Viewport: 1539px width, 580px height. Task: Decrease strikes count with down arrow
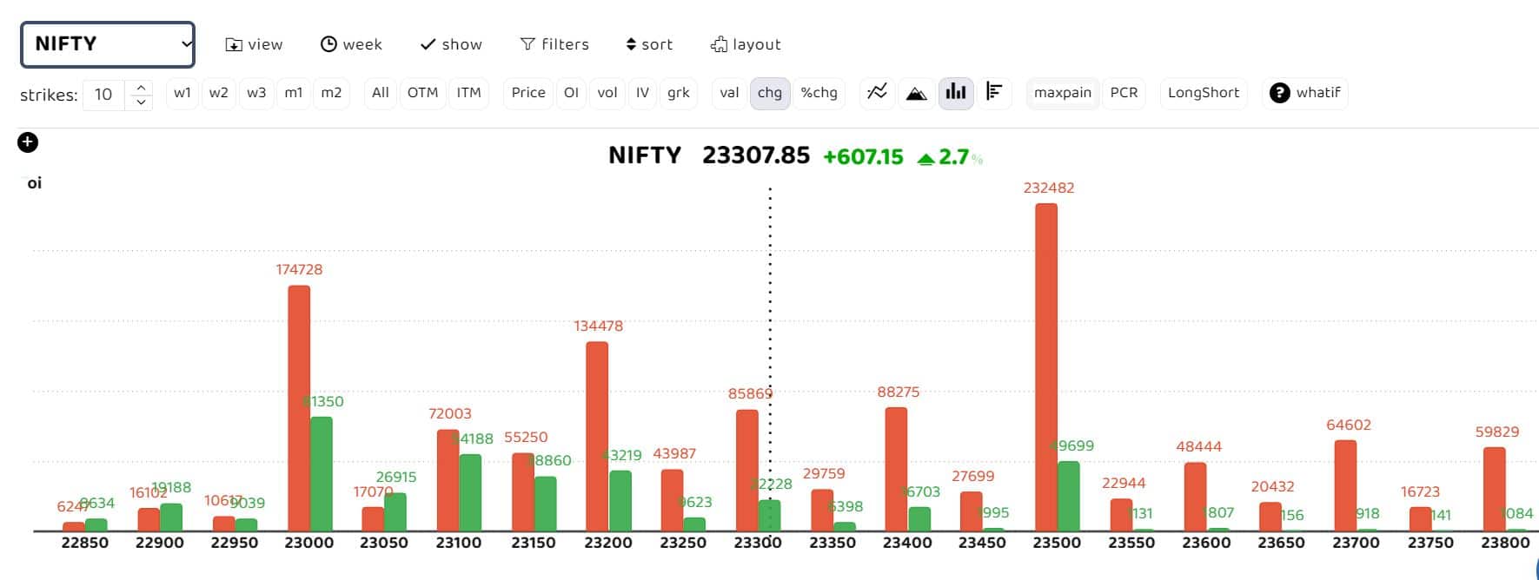coord(141,102)
